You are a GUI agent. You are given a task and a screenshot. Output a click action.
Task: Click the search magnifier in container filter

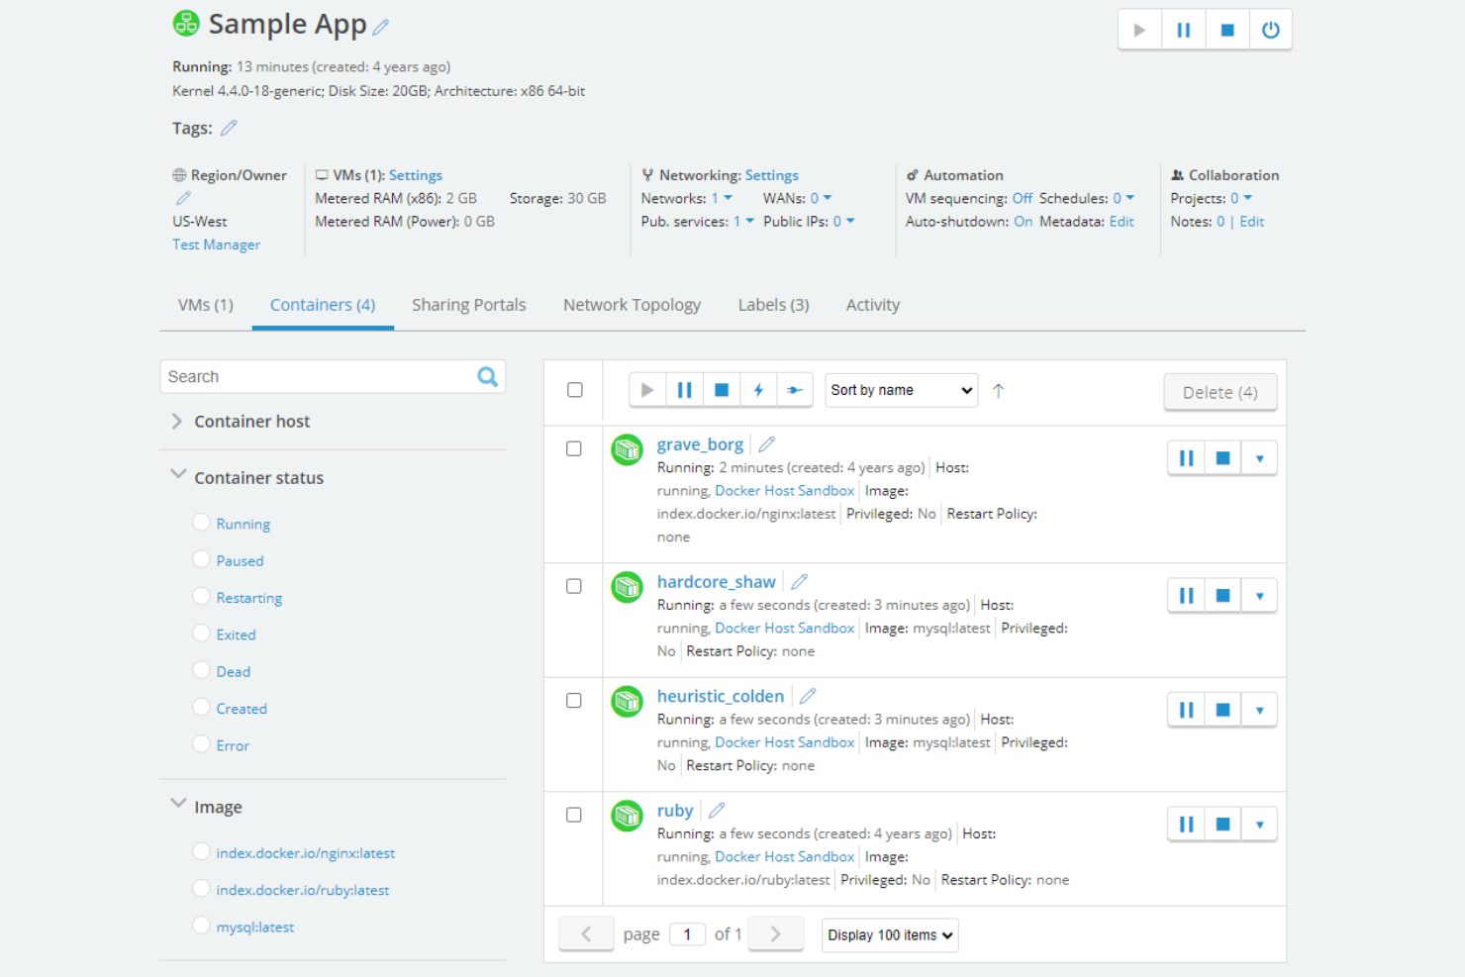[487, 376]
